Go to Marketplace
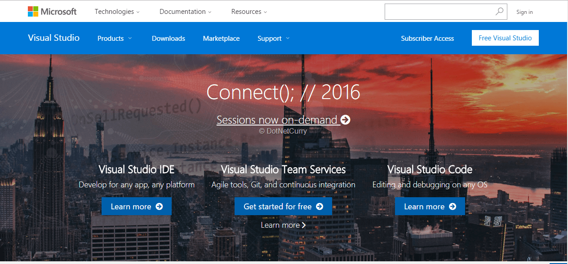Viewport: 568px width, 264px height. 221,39
